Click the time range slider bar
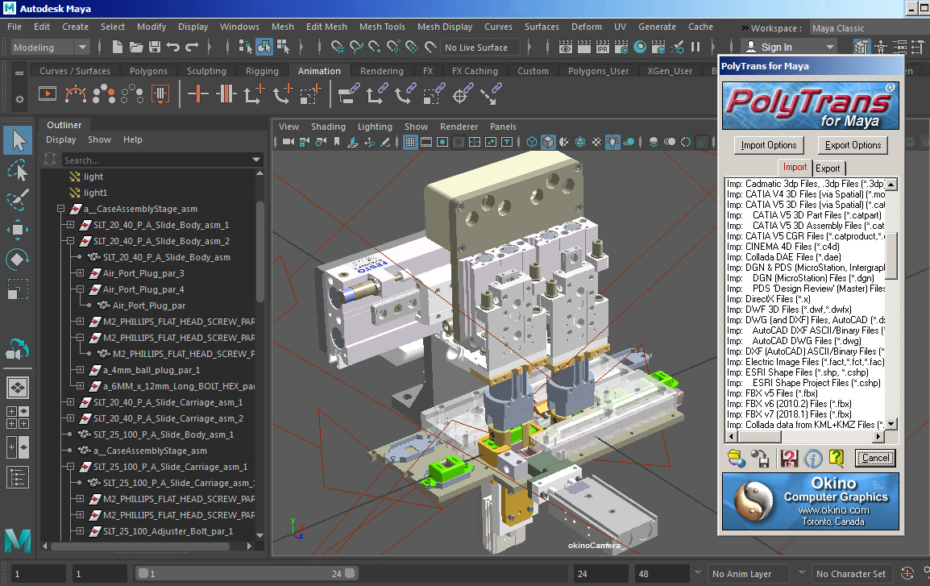Viewport: 930px width, 586px height. 242,574
